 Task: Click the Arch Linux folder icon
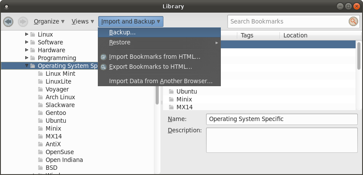(40, 97)
